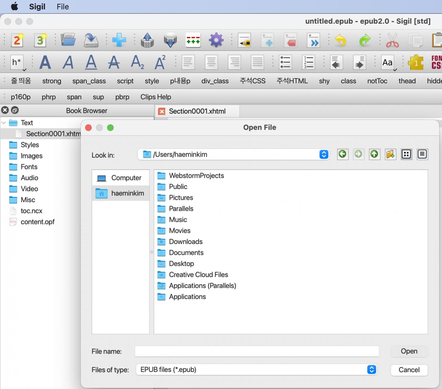Screen dimensions: 442x389
Task: Click the div_class clip button
Action: pos(215,81)
